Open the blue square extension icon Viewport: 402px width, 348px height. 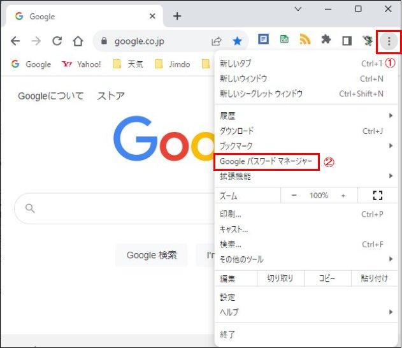pos(263,40)
